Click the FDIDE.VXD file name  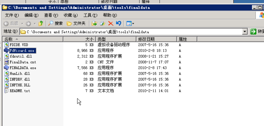tap(19, 45)
